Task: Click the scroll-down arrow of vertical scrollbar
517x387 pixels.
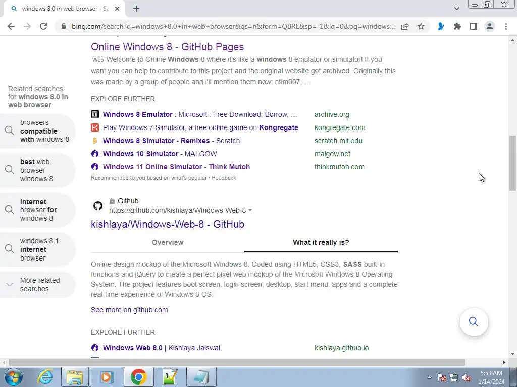Action: (x=512, y=354)
